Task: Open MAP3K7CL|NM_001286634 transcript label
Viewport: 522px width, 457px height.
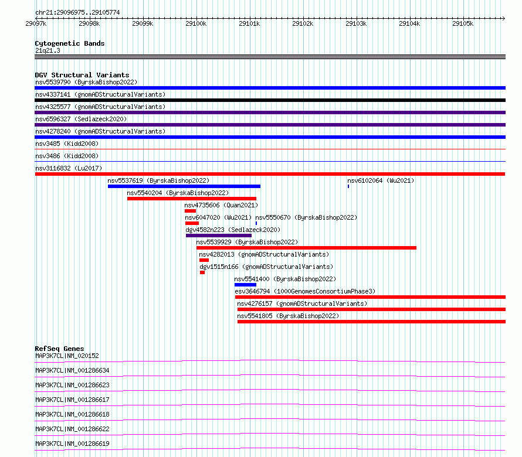Action: click(x=72, y=370)
